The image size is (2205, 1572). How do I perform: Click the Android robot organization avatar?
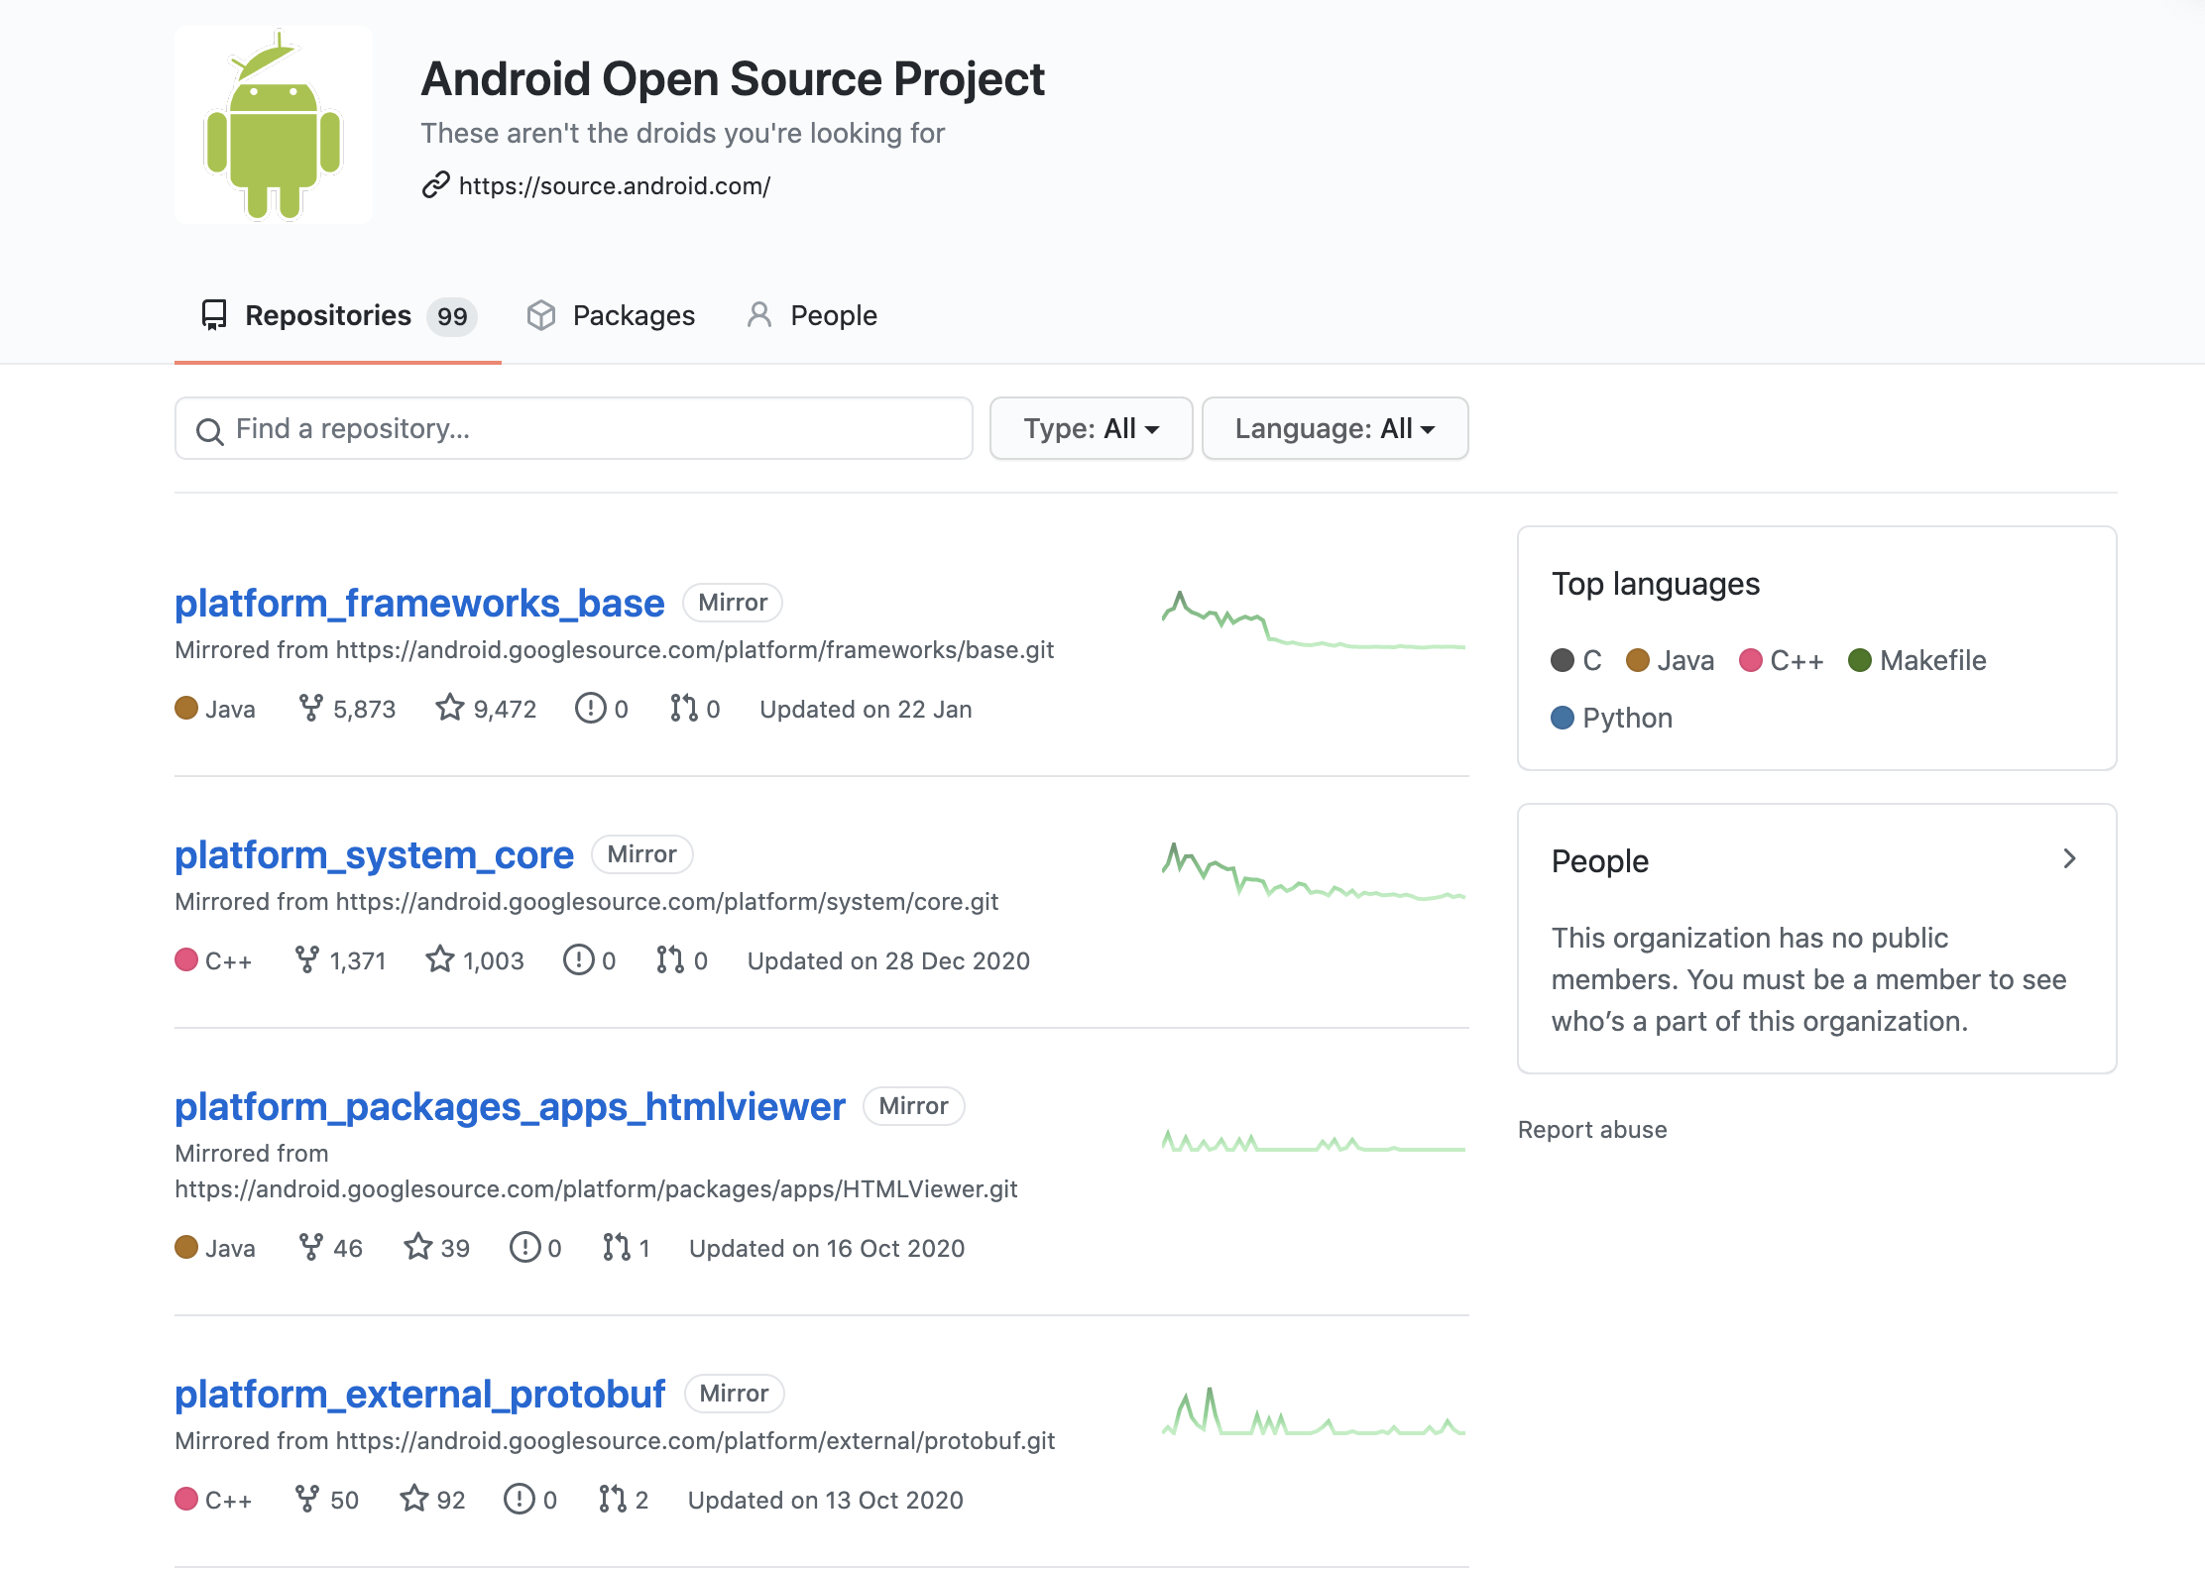(274, 125)
